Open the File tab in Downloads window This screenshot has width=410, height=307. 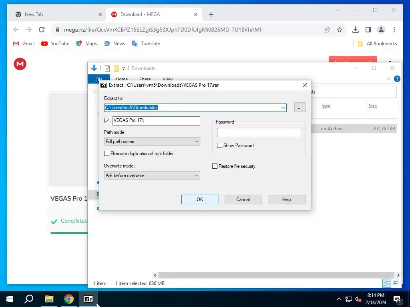click(99, 79)
